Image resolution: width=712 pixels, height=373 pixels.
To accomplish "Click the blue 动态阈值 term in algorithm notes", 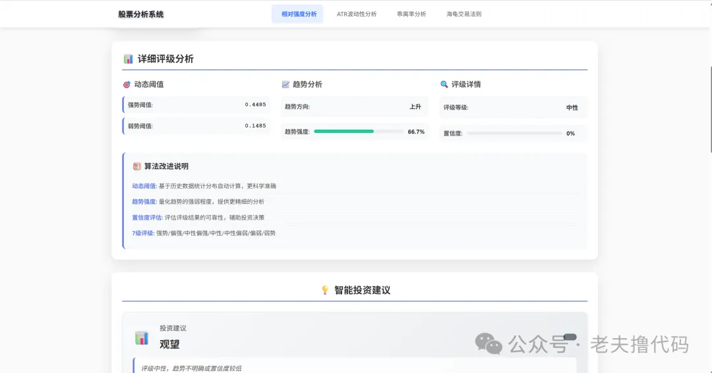I will click(144, 186).
